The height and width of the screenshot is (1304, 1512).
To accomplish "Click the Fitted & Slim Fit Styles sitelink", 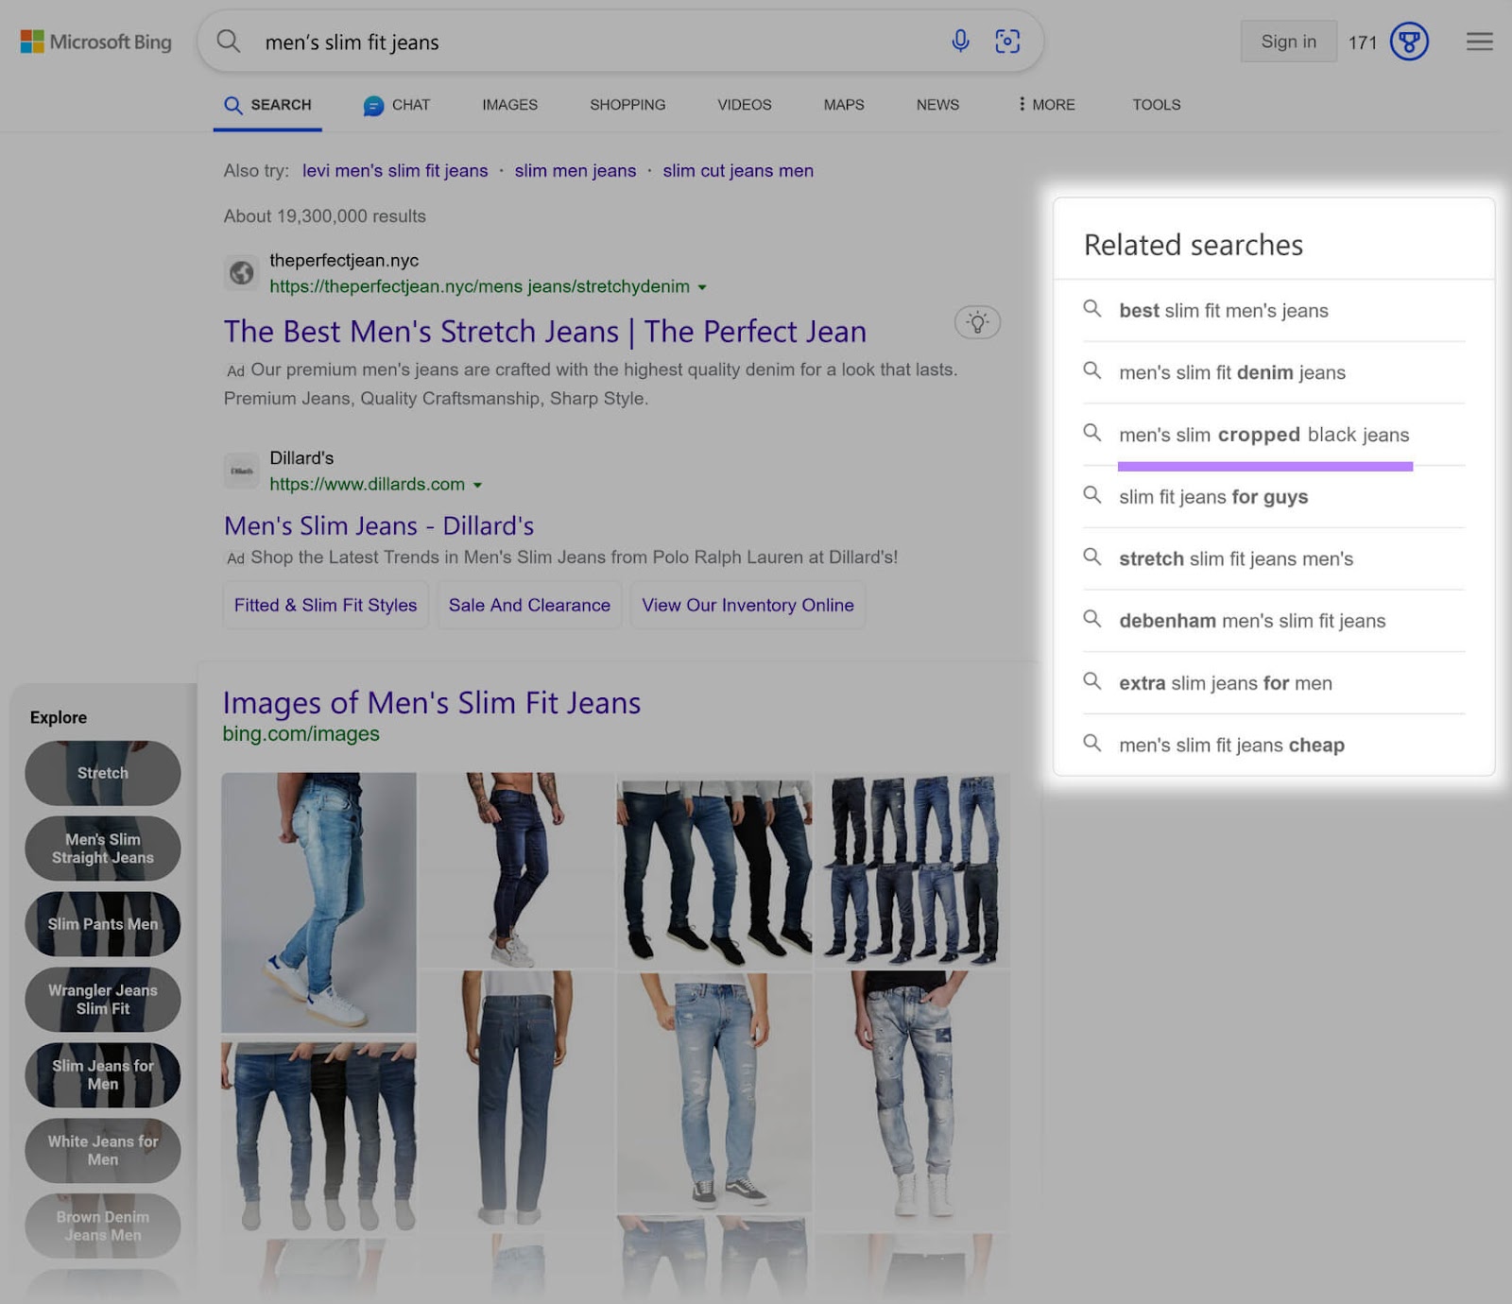I will 324,605.
